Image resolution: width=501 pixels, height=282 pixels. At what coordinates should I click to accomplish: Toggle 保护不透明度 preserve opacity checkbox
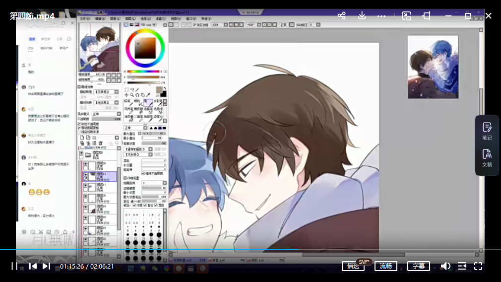pyautogui.click(x=79, y=124)
